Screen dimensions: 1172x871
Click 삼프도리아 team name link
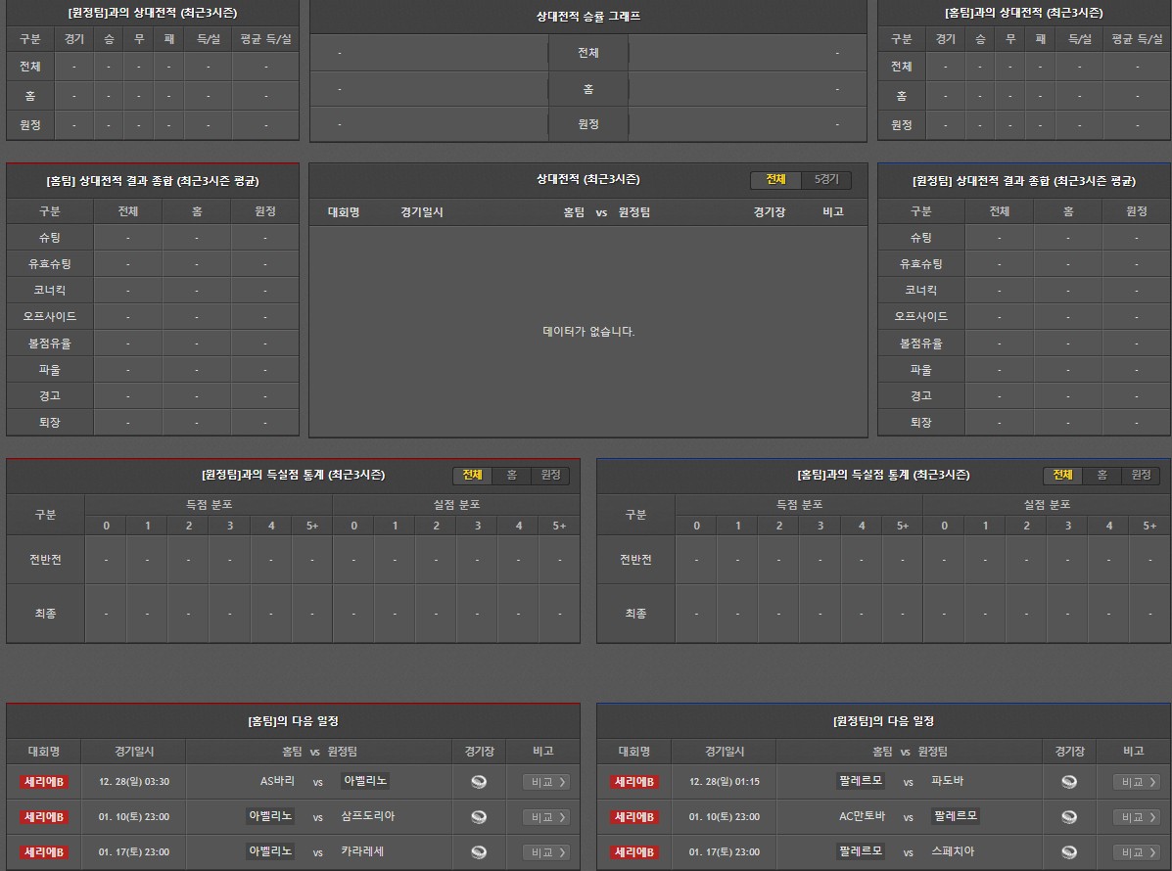(368, 816)
